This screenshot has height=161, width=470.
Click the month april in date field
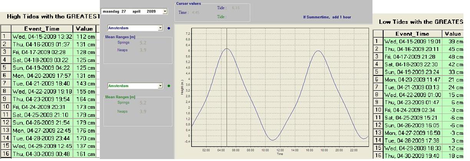point(137,11)
